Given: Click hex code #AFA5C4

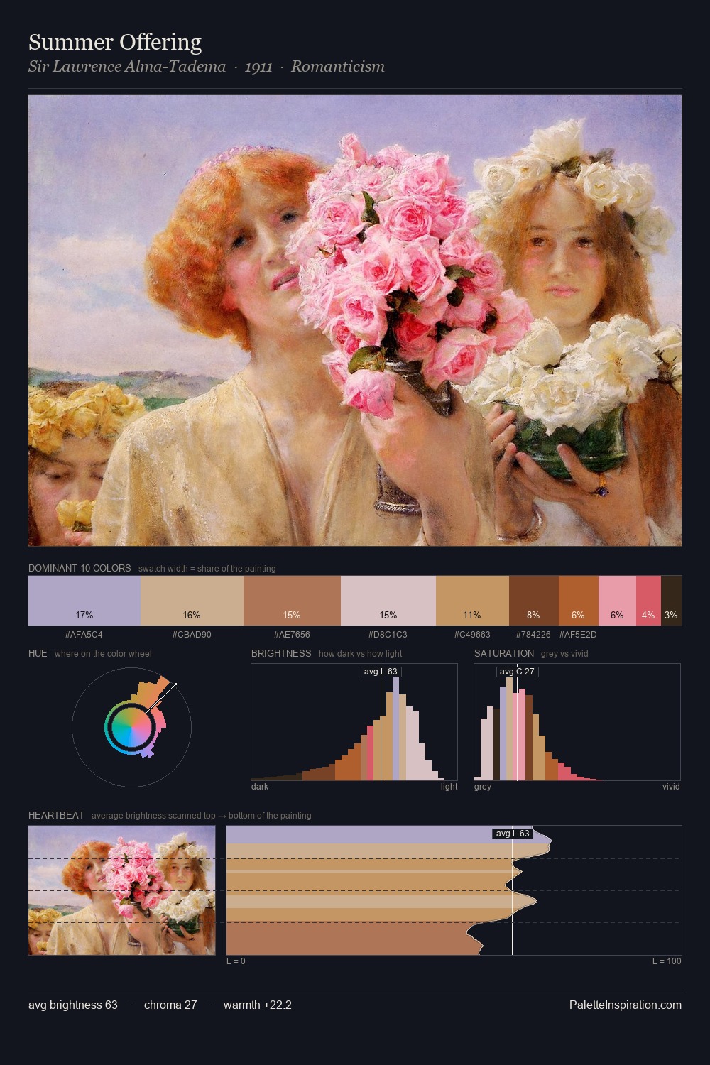Looking at the screenshot, I should point(84,635).
